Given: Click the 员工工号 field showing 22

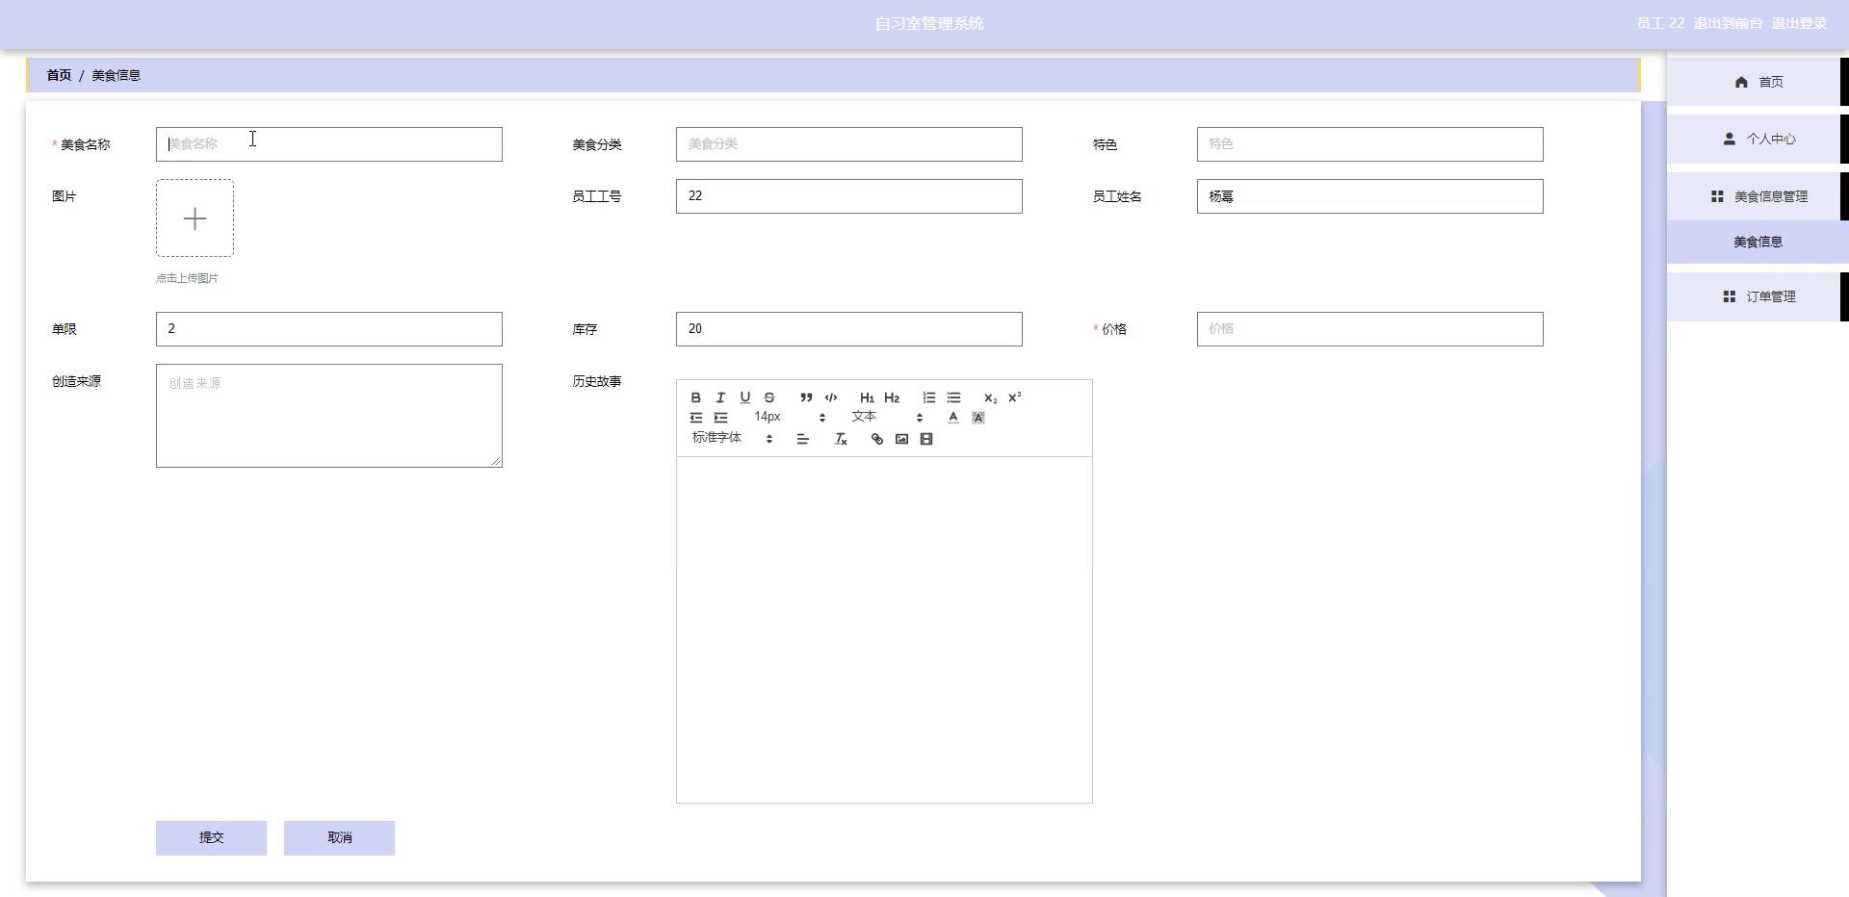Looking at the screenshot, I should click(x=849, y=196).
